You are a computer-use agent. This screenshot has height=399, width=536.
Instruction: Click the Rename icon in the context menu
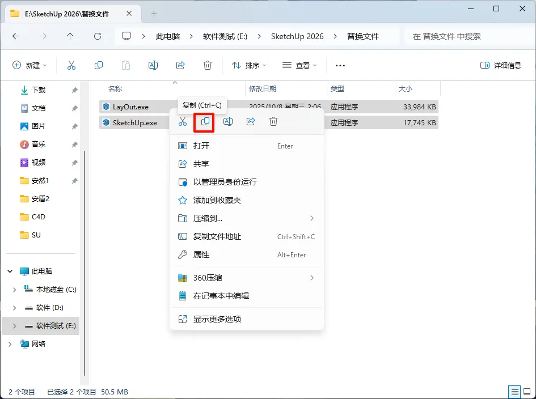click(228, 121)
